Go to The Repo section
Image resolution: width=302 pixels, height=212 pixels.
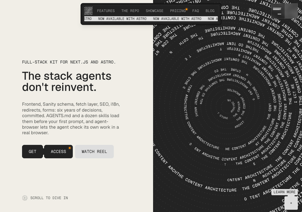[130, 11]
